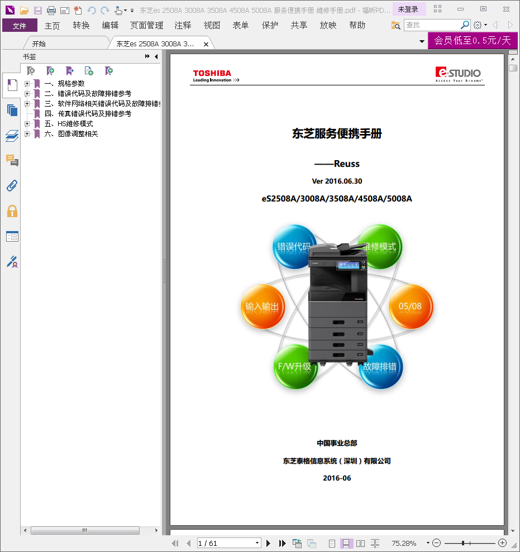Screen dimensions: 520x552
Task: Click the search magnifier button
Action: [x=465, y=25]
